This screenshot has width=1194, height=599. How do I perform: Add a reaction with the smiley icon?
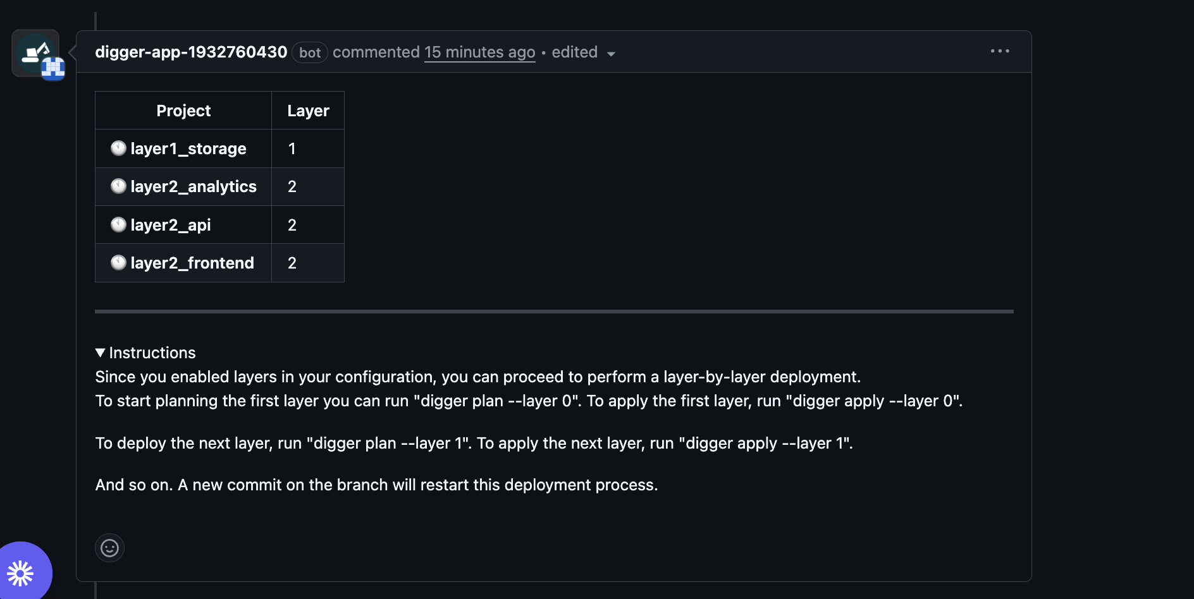109,548
